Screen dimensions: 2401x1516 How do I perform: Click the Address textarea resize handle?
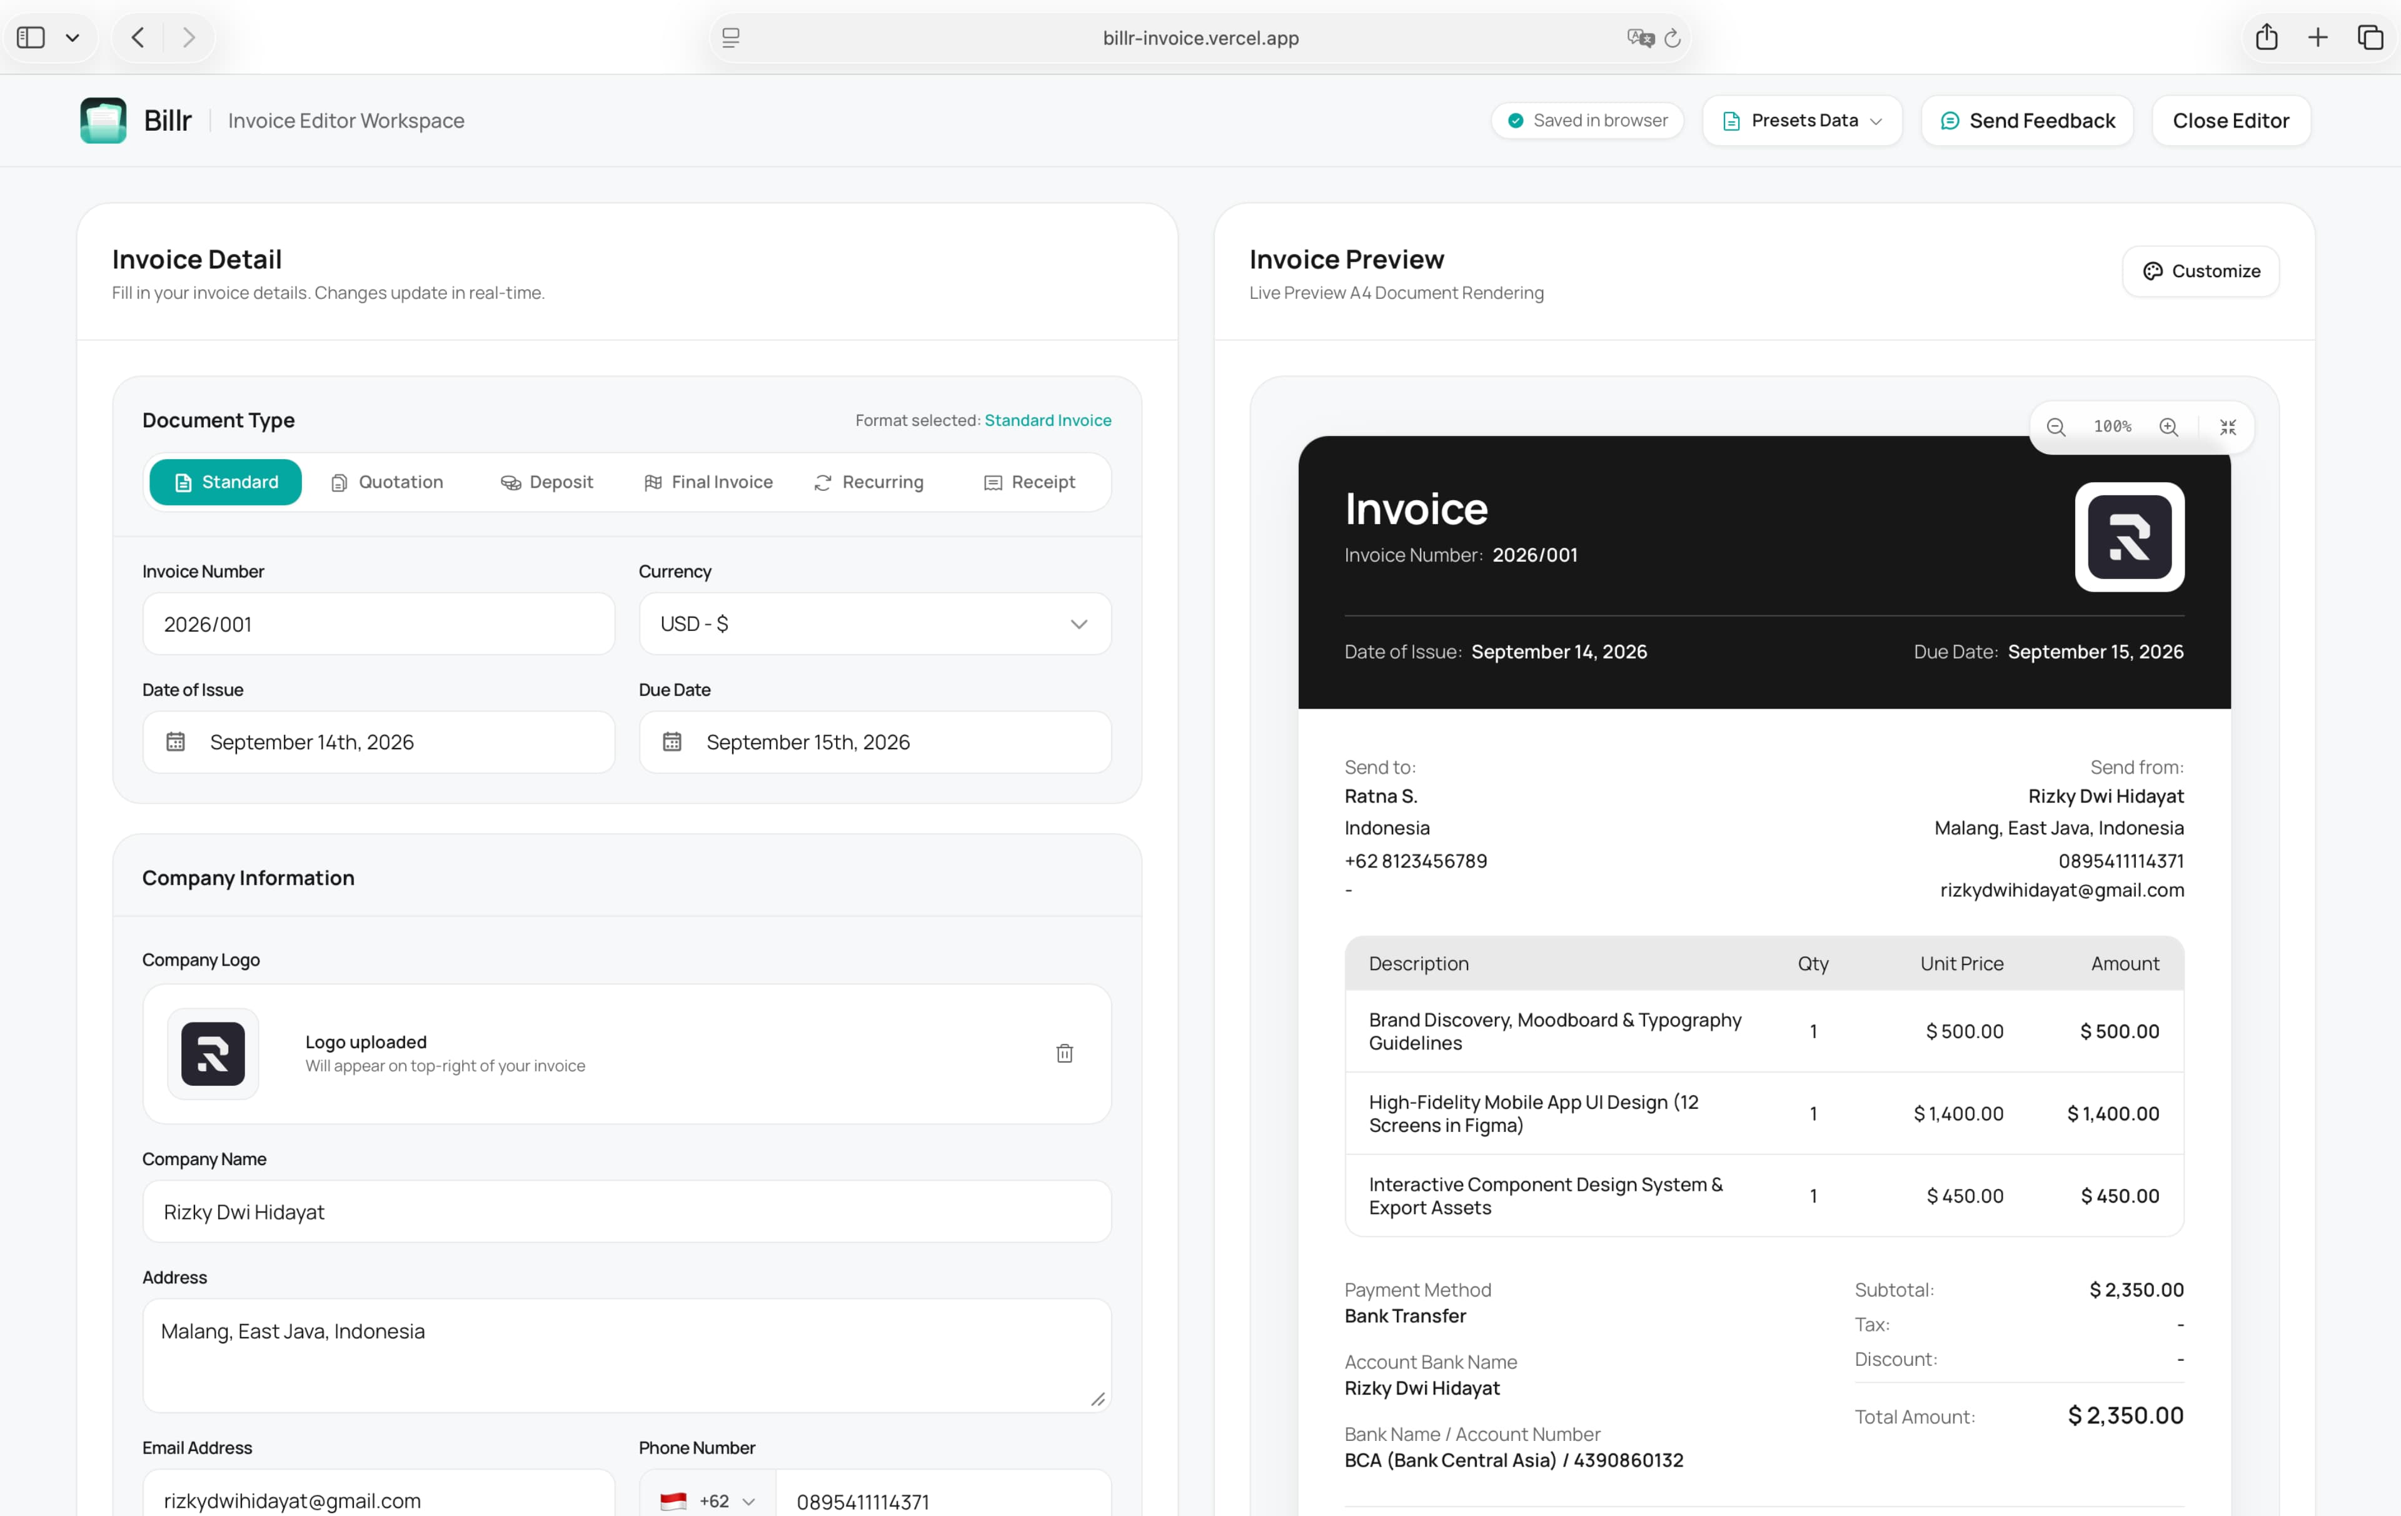click(x=1098, y=1399)
